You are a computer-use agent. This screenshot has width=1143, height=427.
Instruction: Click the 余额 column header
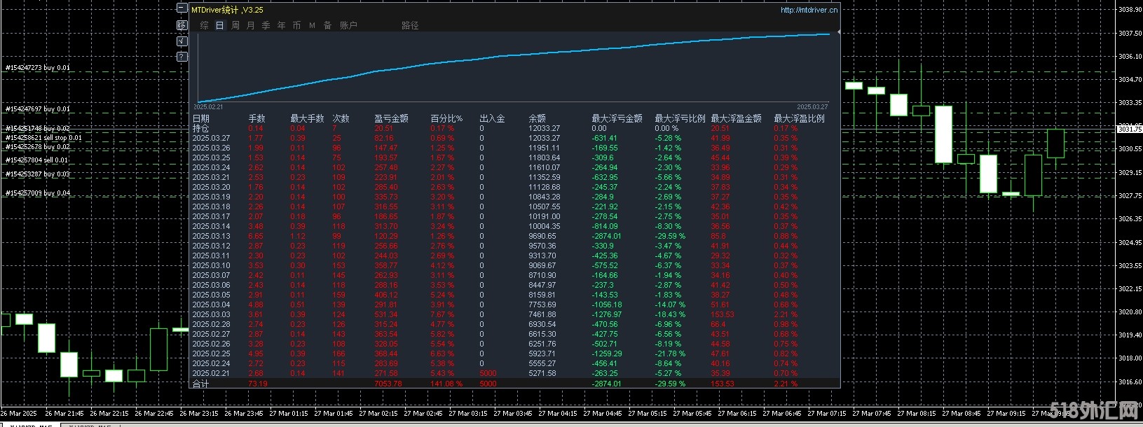537,118
